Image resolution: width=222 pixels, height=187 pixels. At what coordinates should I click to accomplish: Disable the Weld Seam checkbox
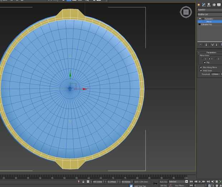click(201, 71)
